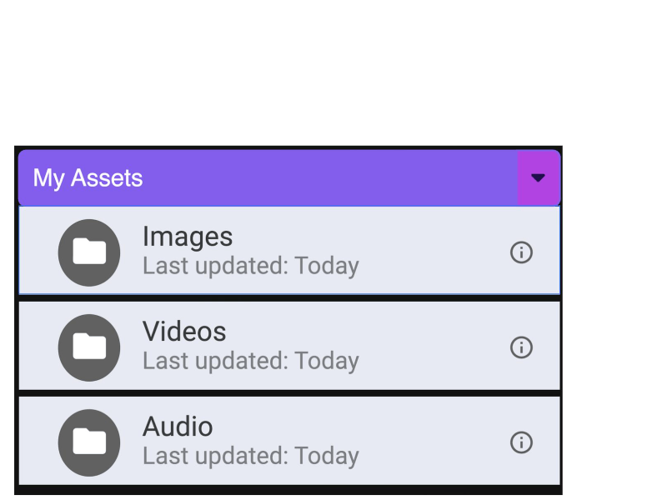Click the My Assets dropdown arrow

(x=538, y=177)
